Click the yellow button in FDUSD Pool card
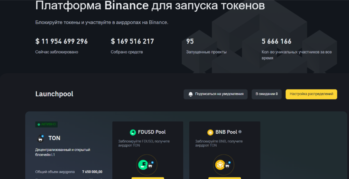 tap(148, 178)
